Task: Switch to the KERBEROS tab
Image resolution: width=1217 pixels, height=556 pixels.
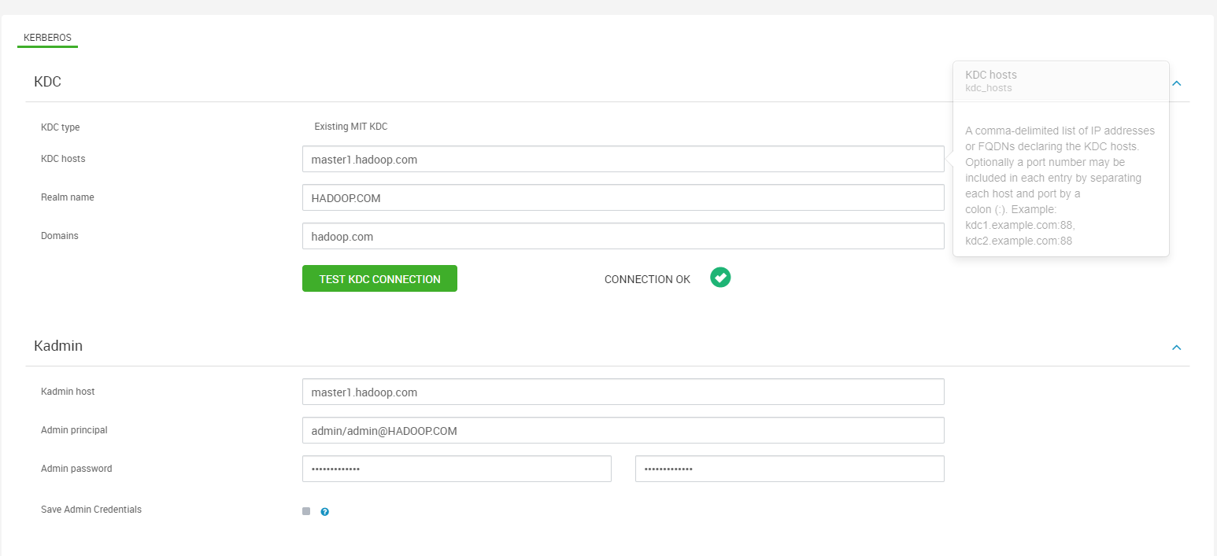Action: point(47,38)
